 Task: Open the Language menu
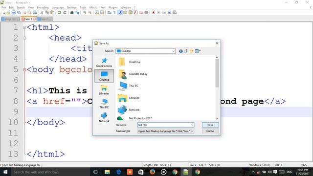point(58,7)
